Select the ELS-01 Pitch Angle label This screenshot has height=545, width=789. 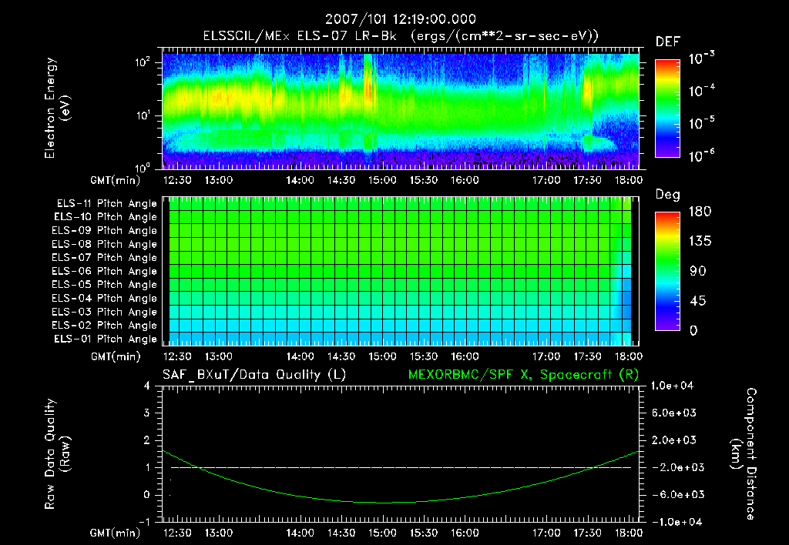point(106,339)
